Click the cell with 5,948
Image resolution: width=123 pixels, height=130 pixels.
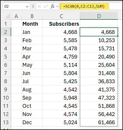point(61,98)
